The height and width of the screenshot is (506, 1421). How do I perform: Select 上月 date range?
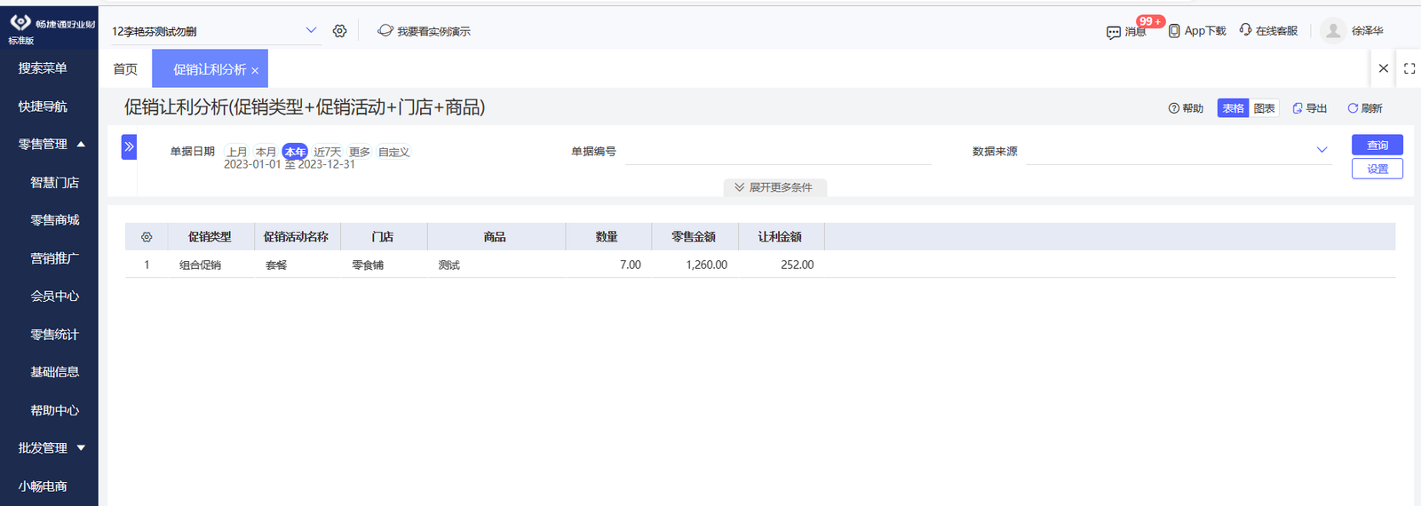[237, 152]
